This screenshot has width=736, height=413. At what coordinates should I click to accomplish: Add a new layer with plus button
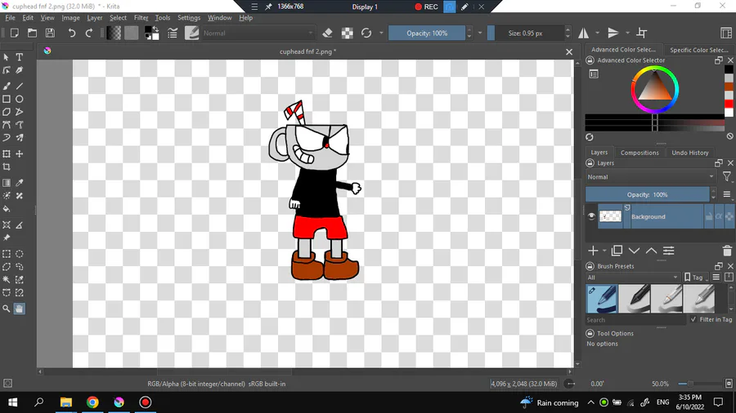(x=594, y=251)
